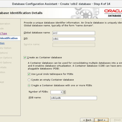
Task: Click the 'Global database name:' label
Action: pyautogui.click(x=37, y=33)
